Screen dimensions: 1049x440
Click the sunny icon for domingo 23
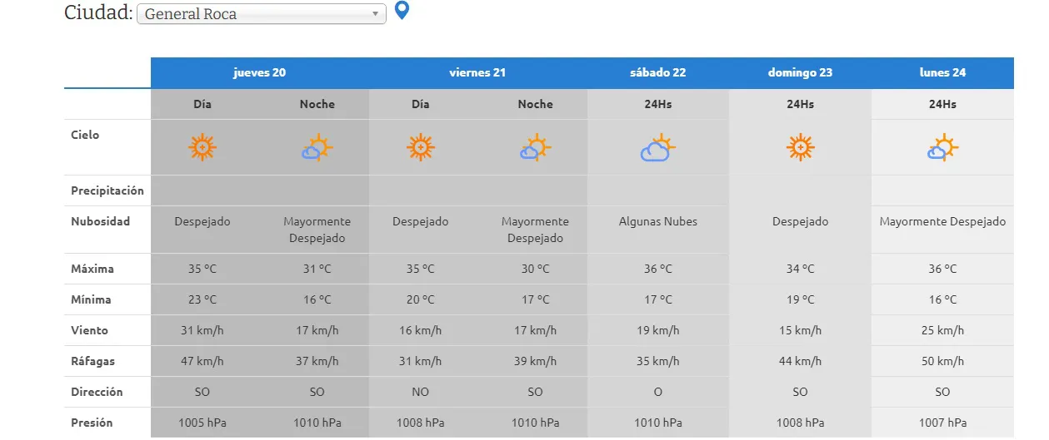[800, 147]
